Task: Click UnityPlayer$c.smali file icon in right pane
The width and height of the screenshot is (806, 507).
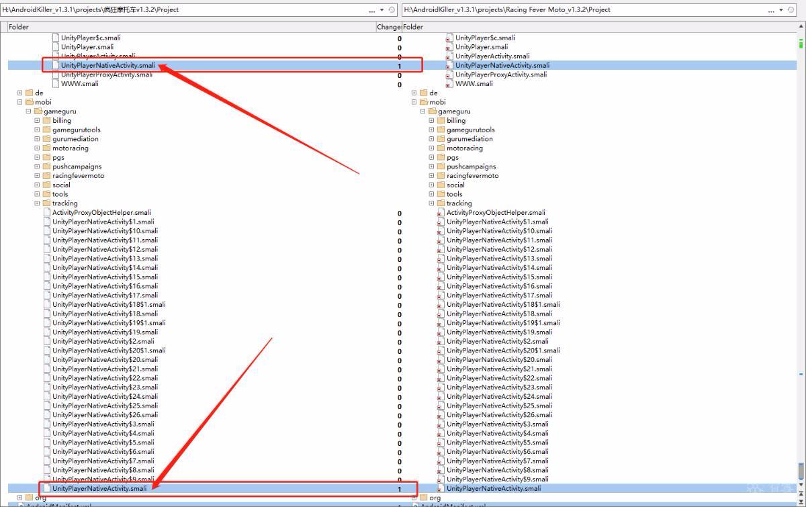Action: tap(450, 38)
